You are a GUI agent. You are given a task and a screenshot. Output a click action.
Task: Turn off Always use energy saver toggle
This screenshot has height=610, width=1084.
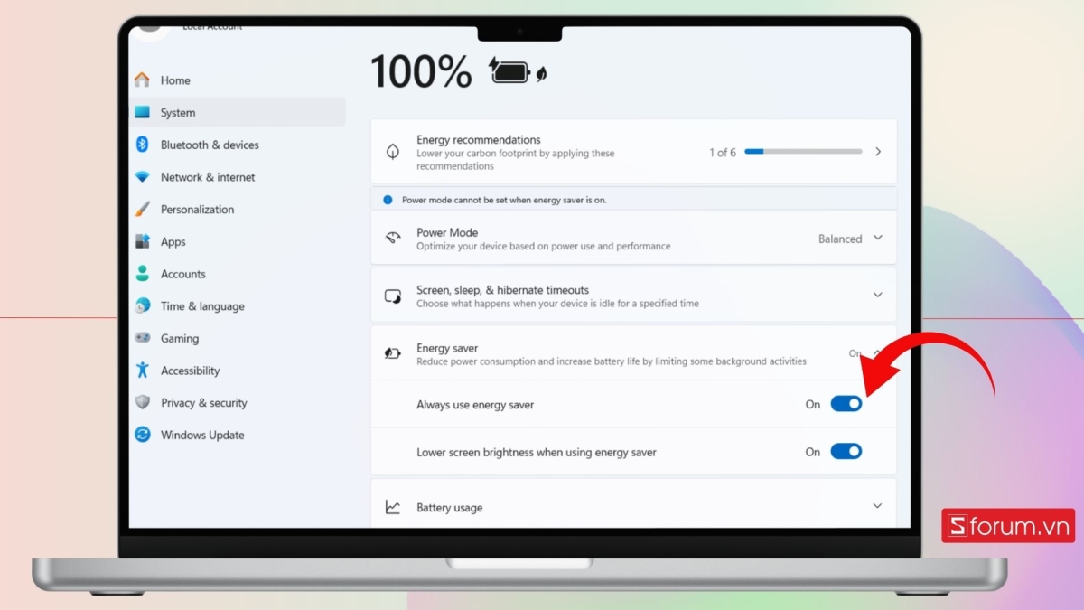pyautogui.click(x=846, y=404)
